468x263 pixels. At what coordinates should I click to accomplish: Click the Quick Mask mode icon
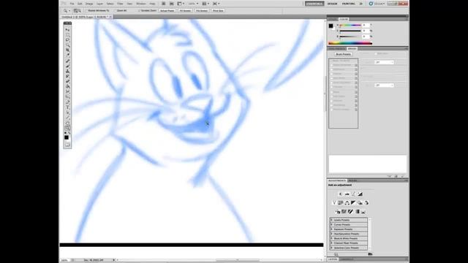click(x=67, y=145)
